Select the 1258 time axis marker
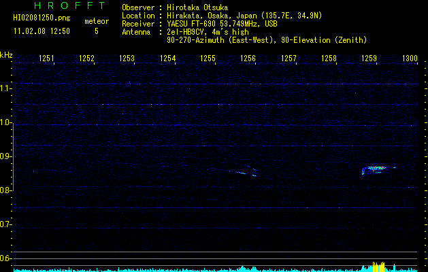 (329, 58)
